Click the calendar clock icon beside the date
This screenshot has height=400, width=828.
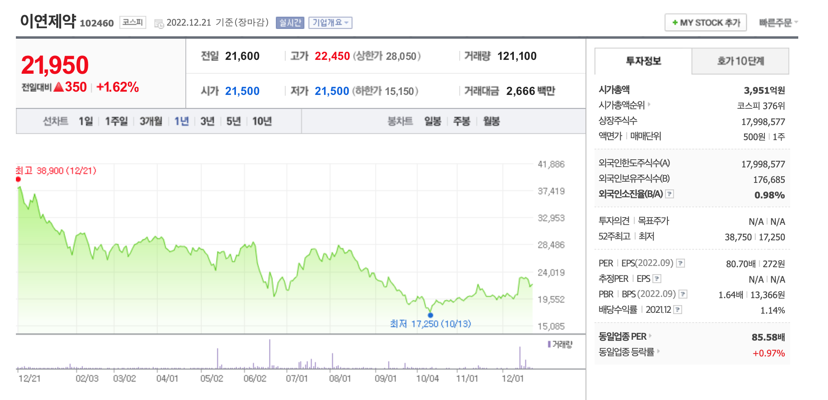tap(159, 24)
